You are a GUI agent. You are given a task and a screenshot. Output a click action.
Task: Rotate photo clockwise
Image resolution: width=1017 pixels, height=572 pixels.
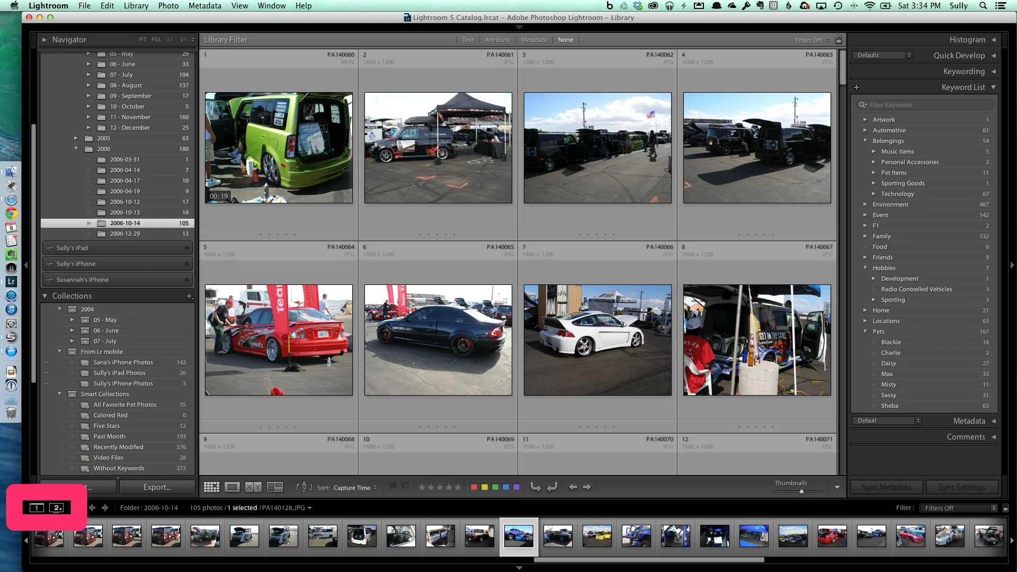pyautogui.click(x=552, y=487)
